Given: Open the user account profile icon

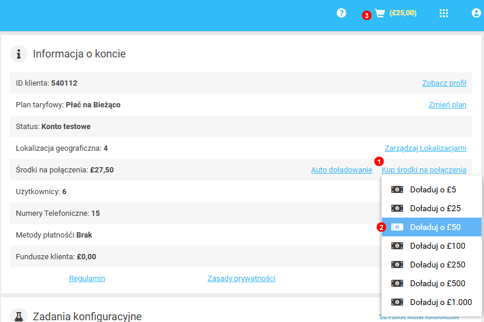Looking at the screenshot, I should click(x=476, y=13).
